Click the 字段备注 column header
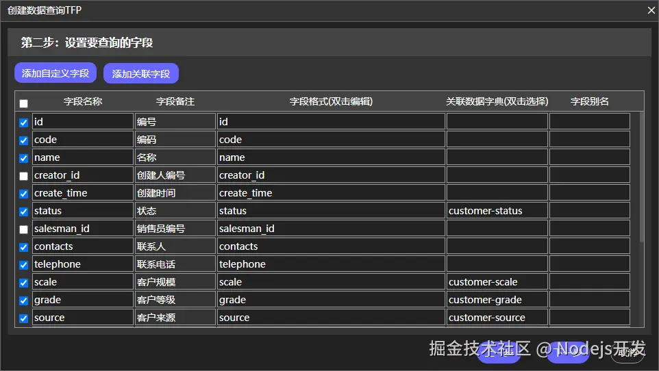The width and height of the screenshot is (659, 371). coord(175,101)
